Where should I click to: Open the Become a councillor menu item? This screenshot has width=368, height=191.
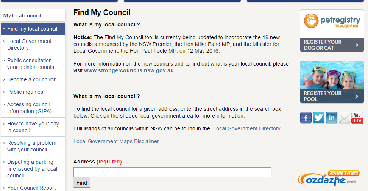[31, 79]
